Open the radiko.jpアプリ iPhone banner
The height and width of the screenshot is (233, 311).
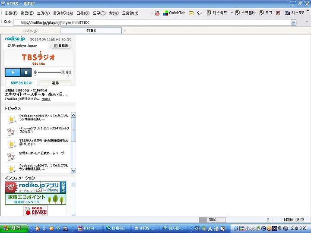pos(35,187)
